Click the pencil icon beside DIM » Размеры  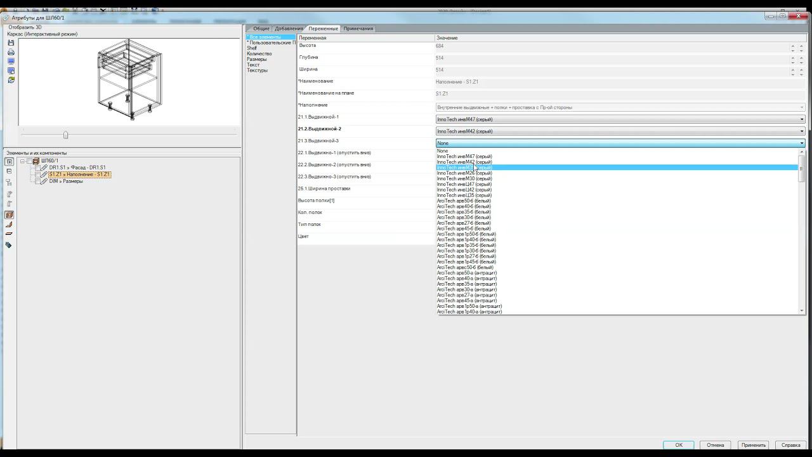coord(44,182)
